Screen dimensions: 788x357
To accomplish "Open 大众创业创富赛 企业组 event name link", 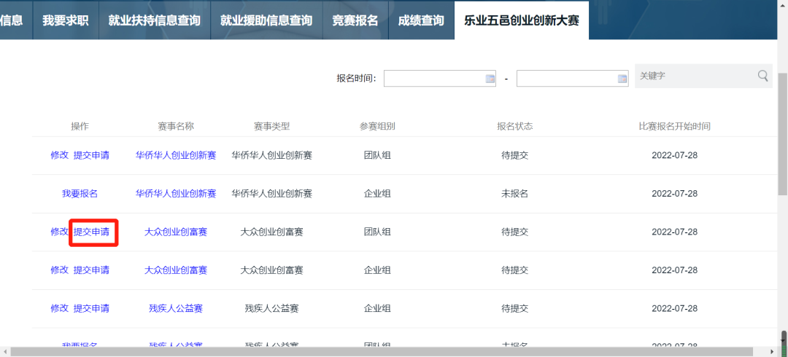I will click(x=175, y=270).
